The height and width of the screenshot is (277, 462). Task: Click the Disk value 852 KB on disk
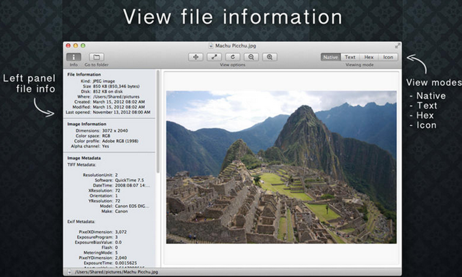108,91
